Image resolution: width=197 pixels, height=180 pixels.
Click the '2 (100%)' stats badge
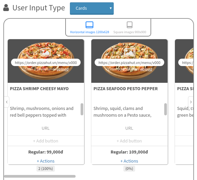coord(45,169)
